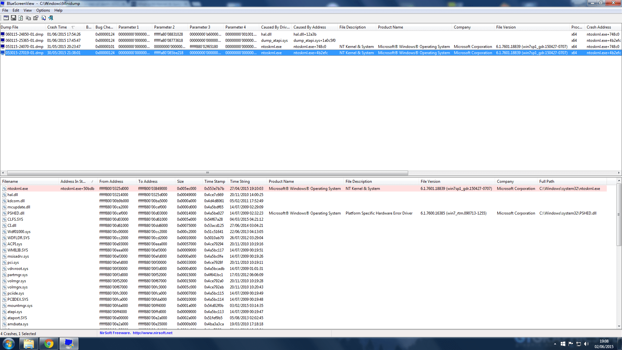
Task: Click the dump icon beside 060115-24850-01.dmp
Action: pos(3,34)
